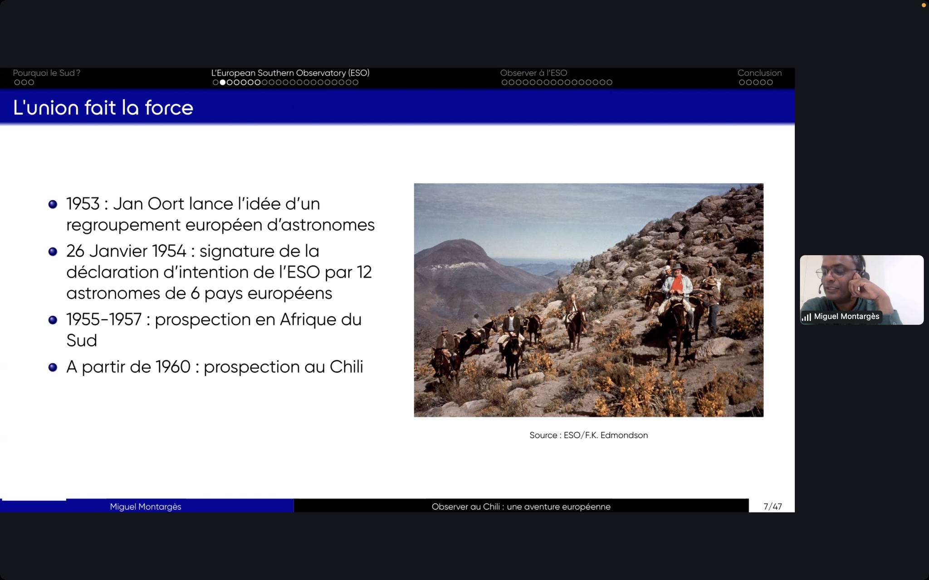Click first dot under Observer à l'ESO
This screenshot has height=580, width=929.
tap(504, 82)
